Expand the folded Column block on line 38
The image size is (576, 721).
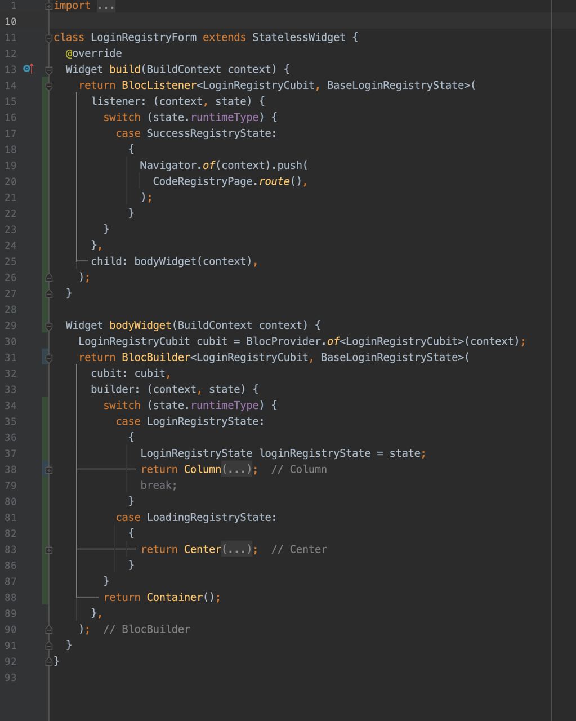pyautogui.click(x=49, y=470)
